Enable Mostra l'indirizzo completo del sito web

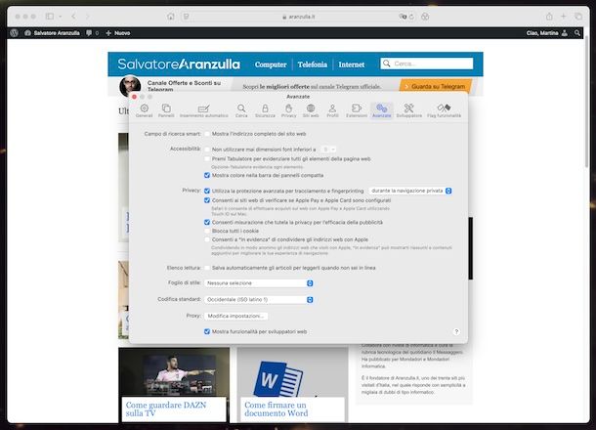[x=207, y=134]
